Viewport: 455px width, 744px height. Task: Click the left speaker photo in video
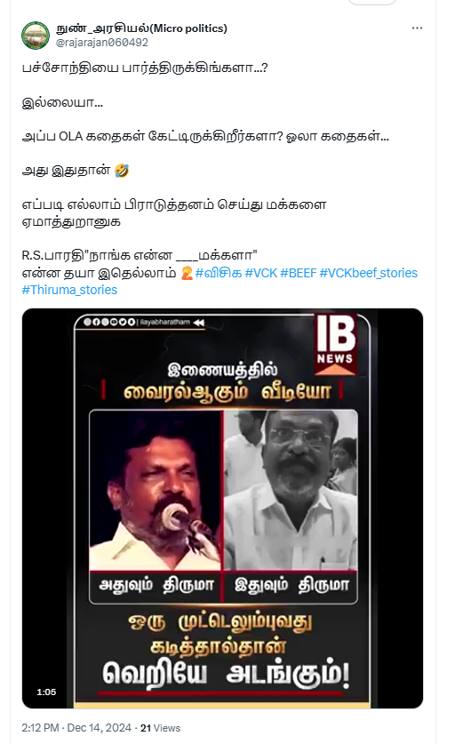pos(156,491)
